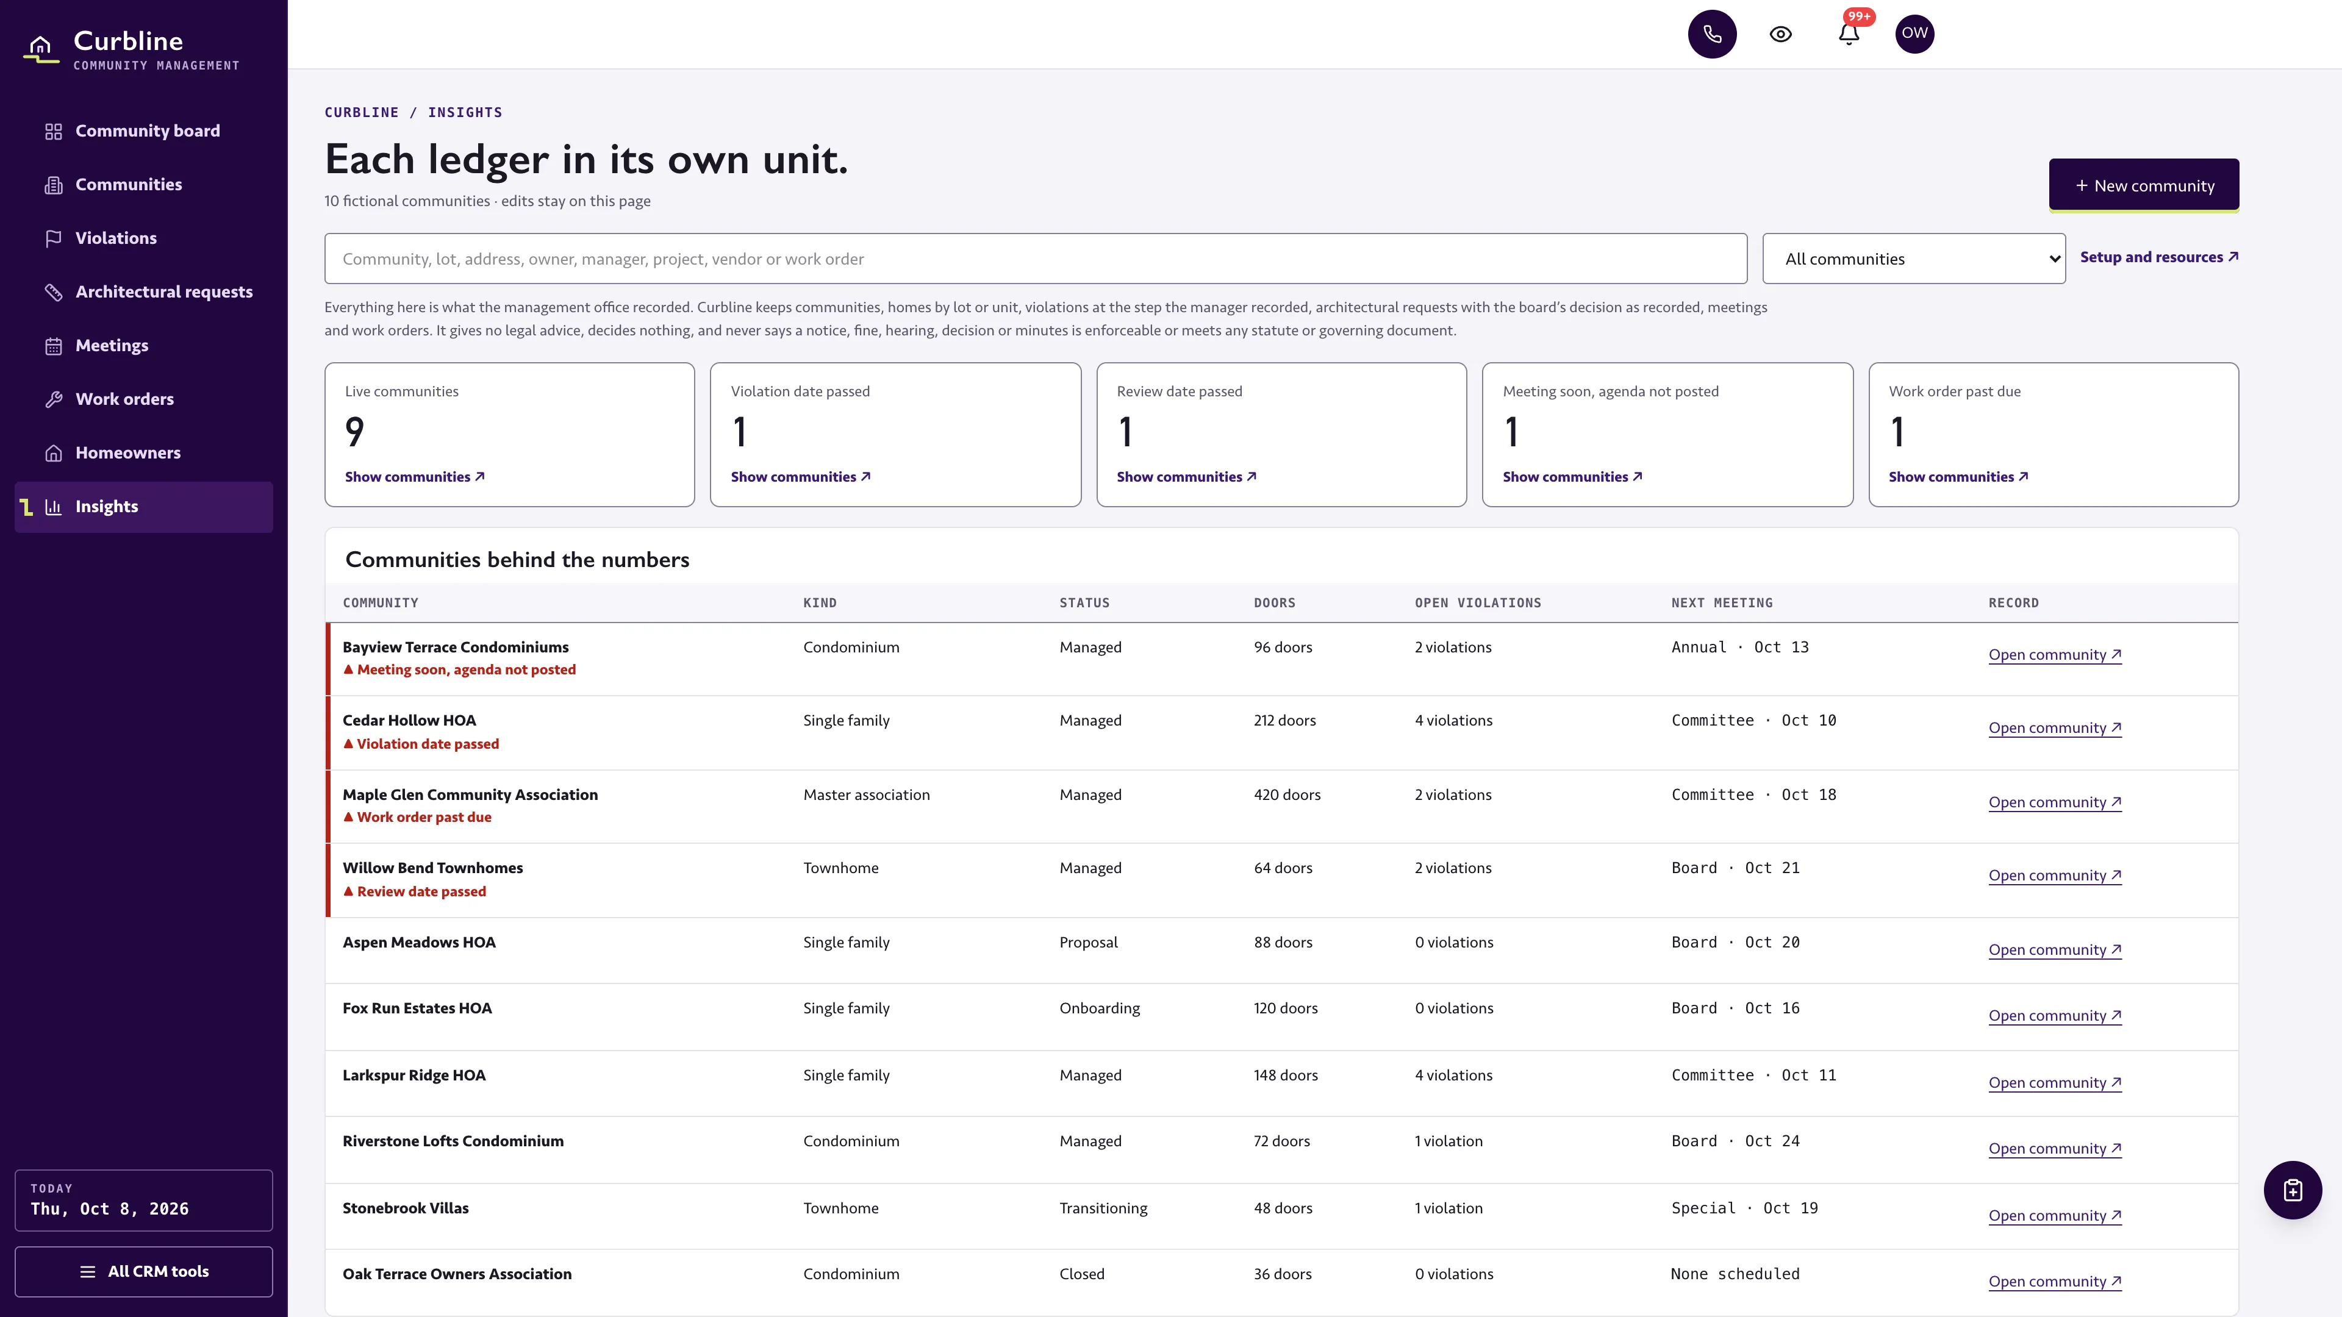Open community record for Riverstone Lofts Condominium
Image resolution: width=2342 pixels, height=1317 pixels.
point(2055,1149)
